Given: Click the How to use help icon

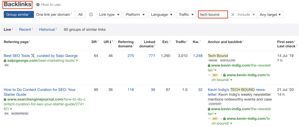Looking at the screenshot, I should click(38, 5).
